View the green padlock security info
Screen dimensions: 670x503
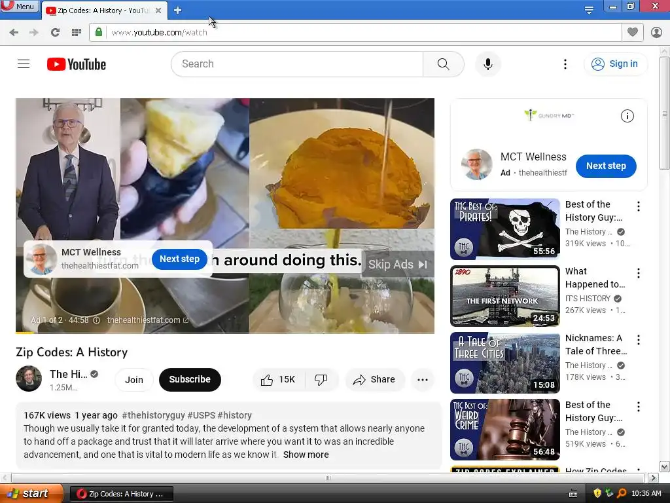pyautogui.click(x=99, y=32)
